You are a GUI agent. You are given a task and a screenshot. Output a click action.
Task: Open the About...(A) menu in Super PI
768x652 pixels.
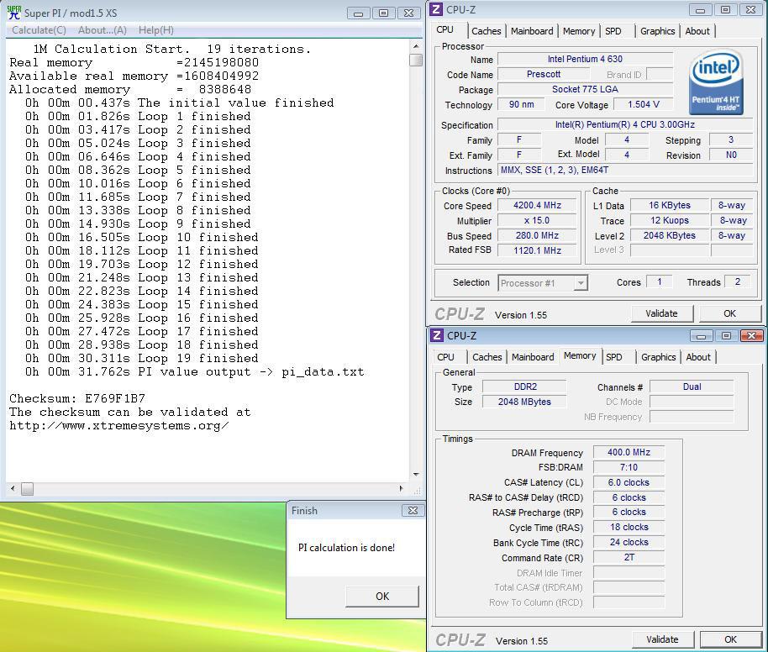tap(103, 30)
